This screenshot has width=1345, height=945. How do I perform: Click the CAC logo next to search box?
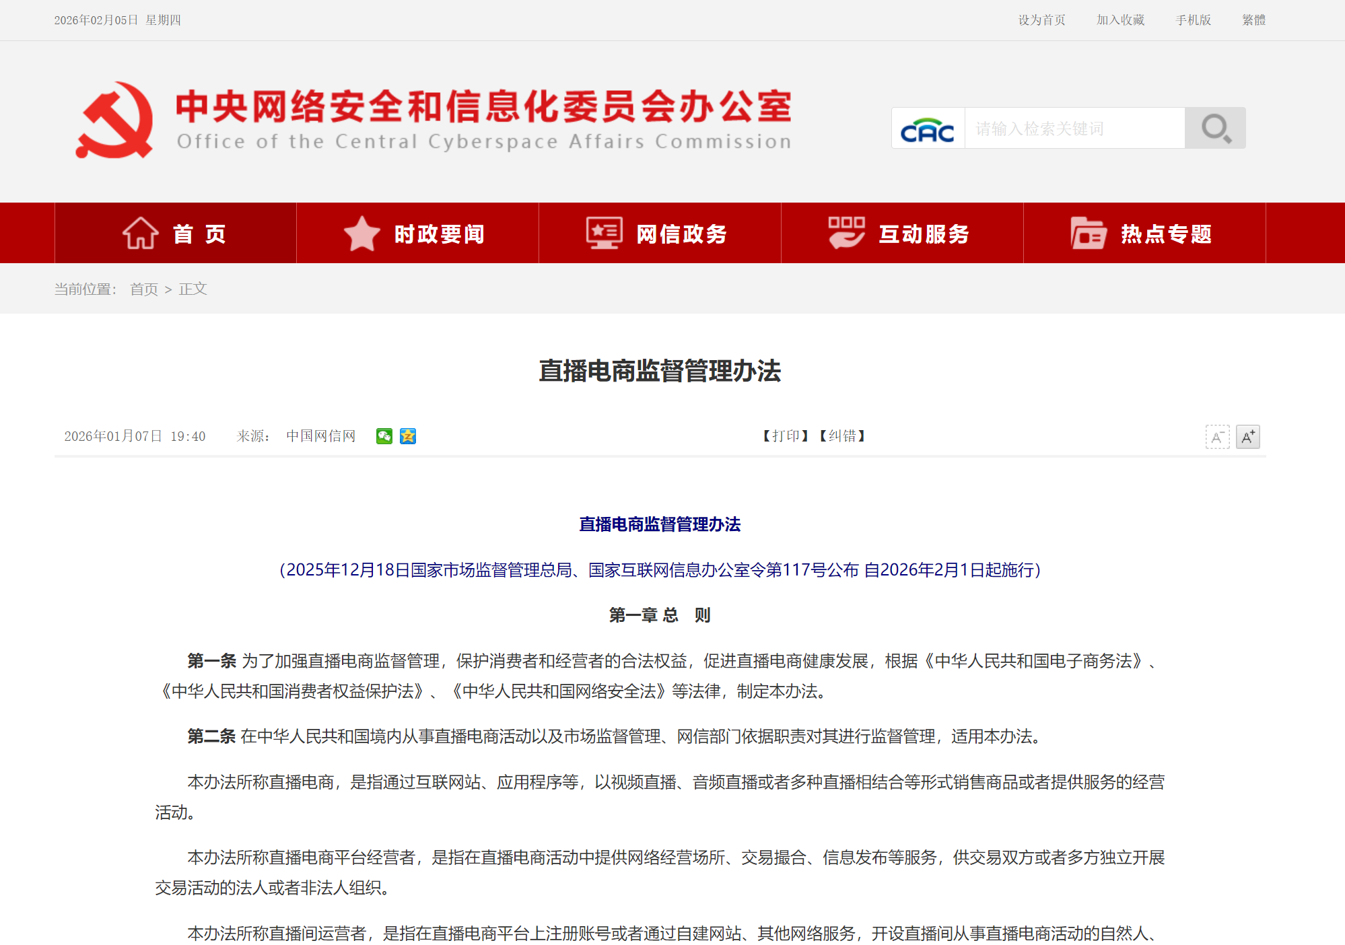pos(927,129)
